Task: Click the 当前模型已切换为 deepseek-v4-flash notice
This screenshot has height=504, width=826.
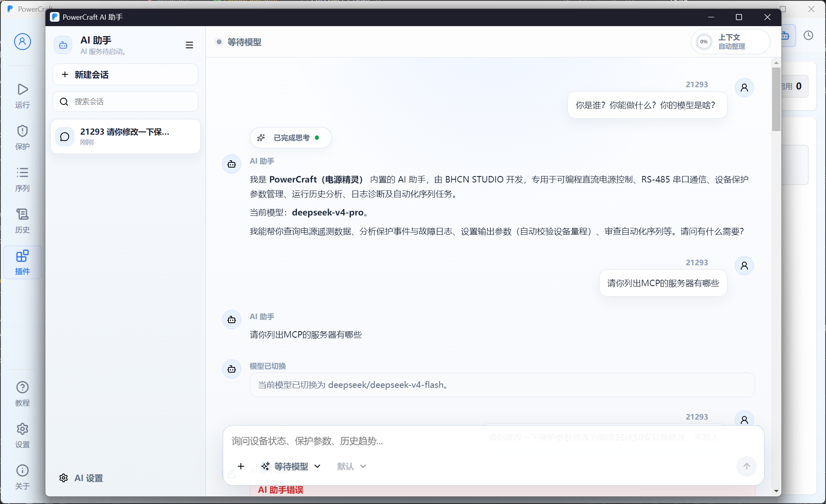Action: coord(502,385)
